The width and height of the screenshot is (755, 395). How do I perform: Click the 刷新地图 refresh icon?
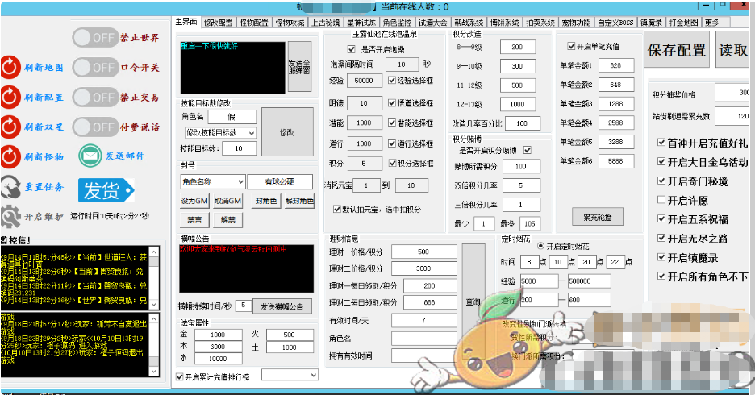pyautogui.click(x=10, y=67)
